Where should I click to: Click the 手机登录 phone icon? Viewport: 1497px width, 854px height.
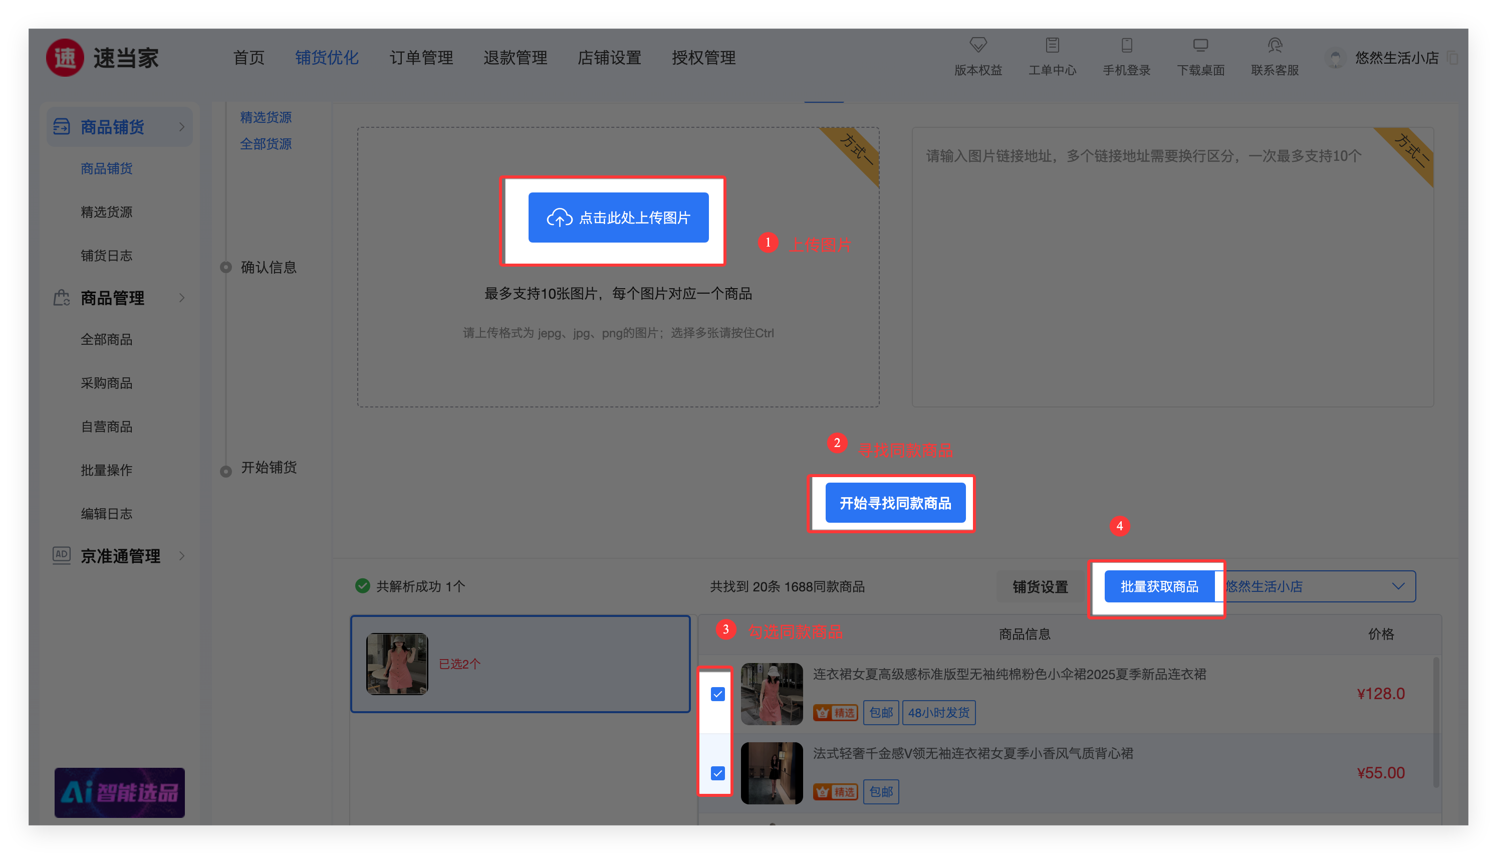(x=1126, y=45)
